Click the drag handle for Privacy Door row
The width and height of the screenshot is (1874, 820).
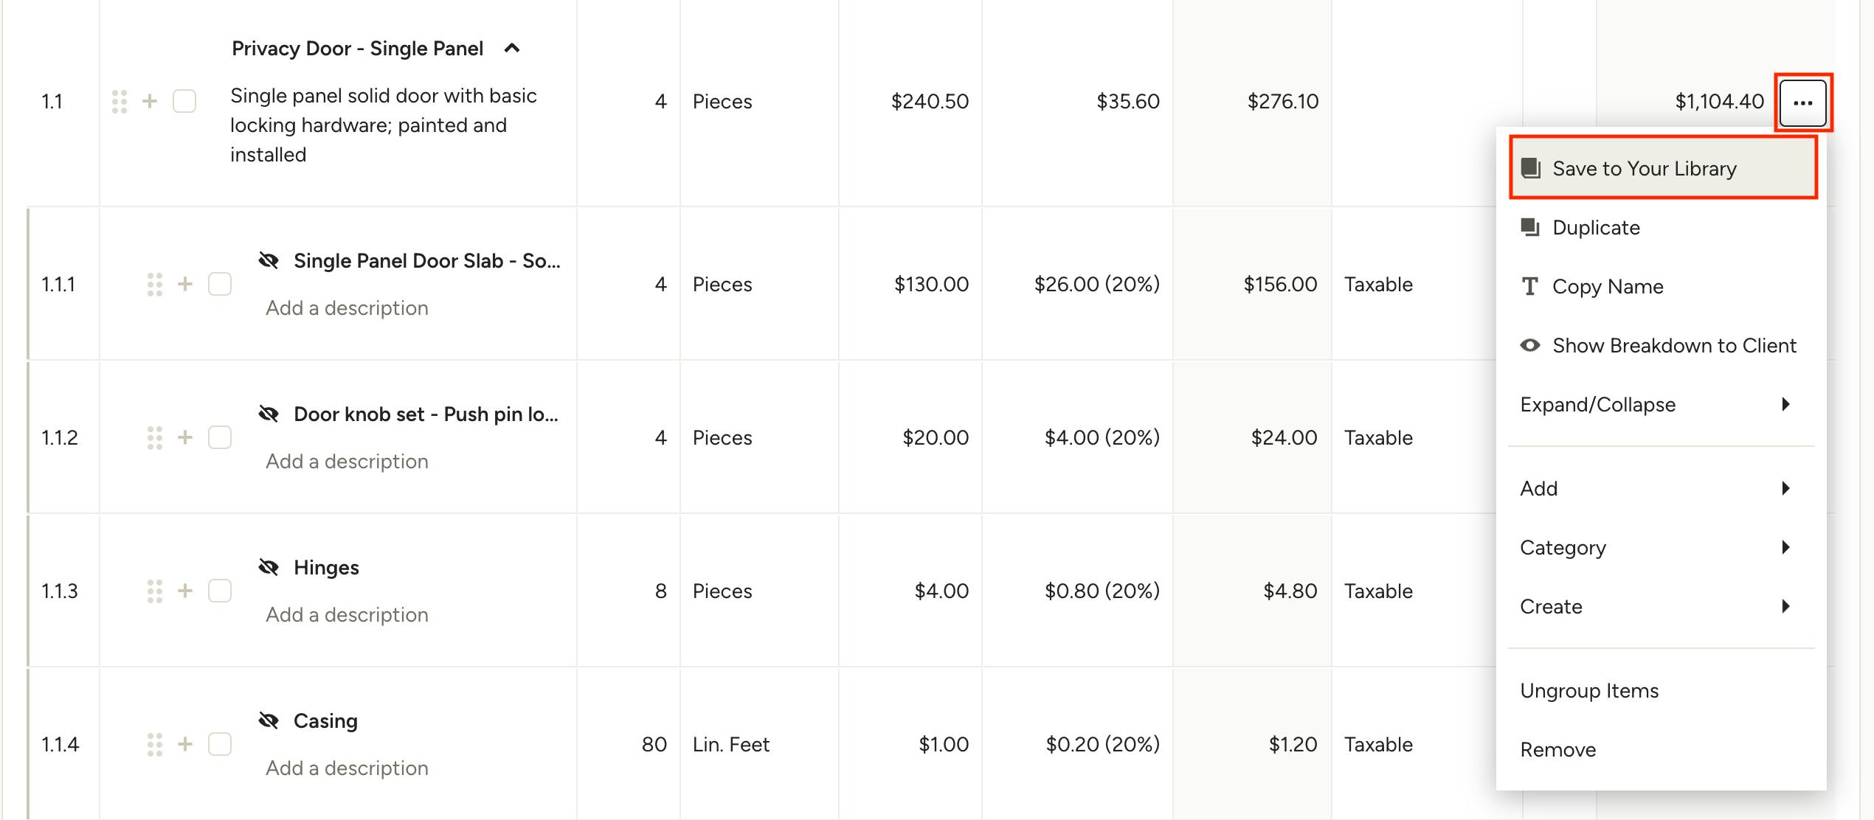[x=119, y=102]
